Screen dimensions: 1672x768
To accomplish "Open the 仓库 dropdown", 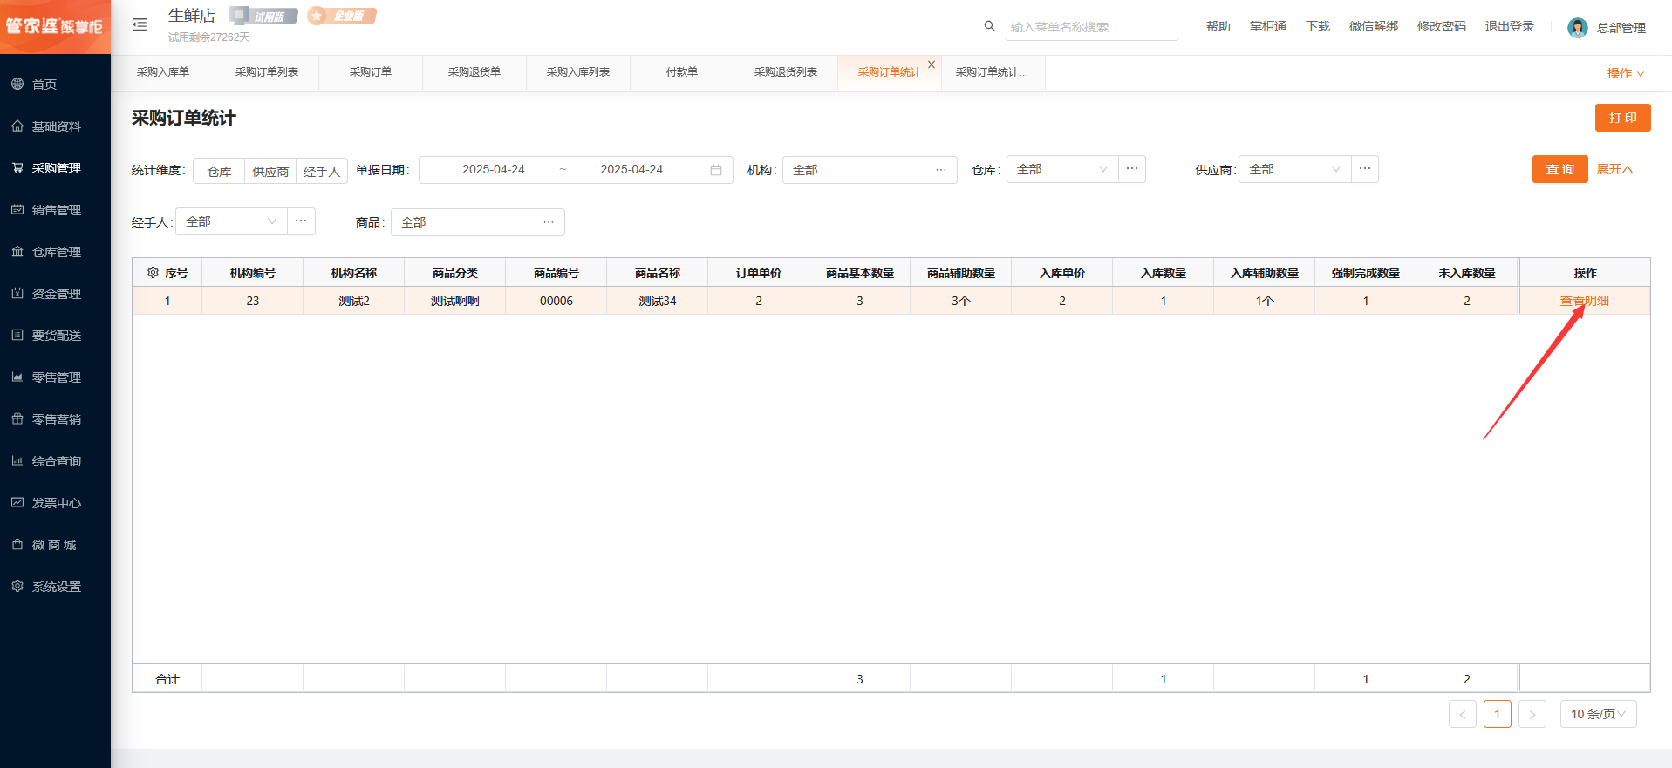I will click(x=1062, y=169).
